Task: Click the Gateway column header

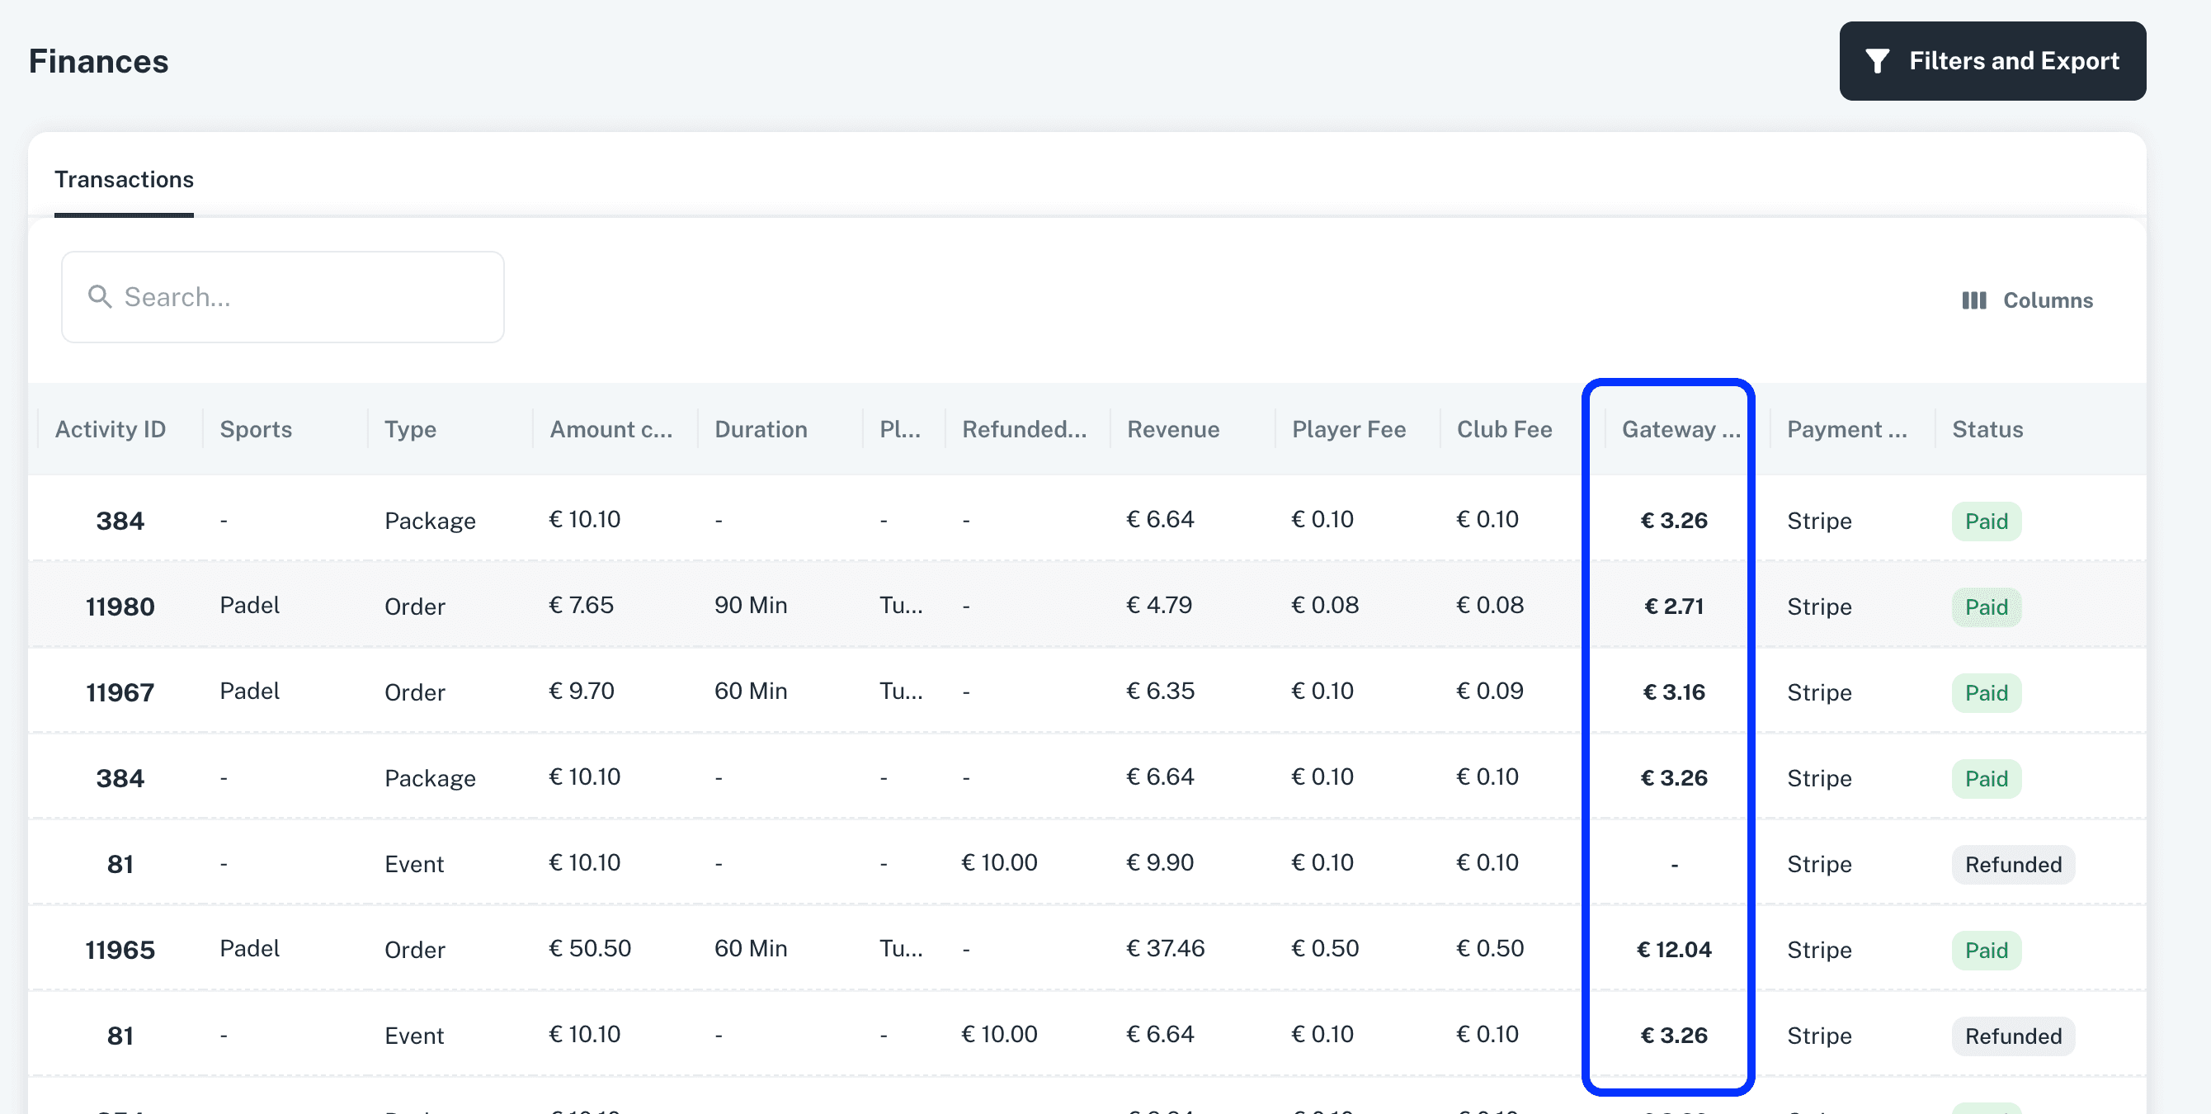Action: click(x=1680, y=429)
